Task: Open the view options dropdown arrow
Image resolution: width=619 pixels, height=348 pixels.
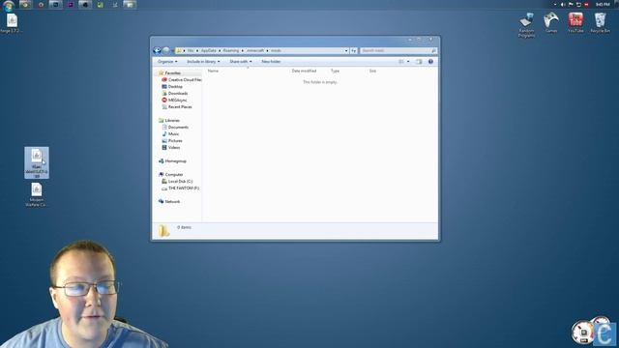Action: (x=408, y=62)
